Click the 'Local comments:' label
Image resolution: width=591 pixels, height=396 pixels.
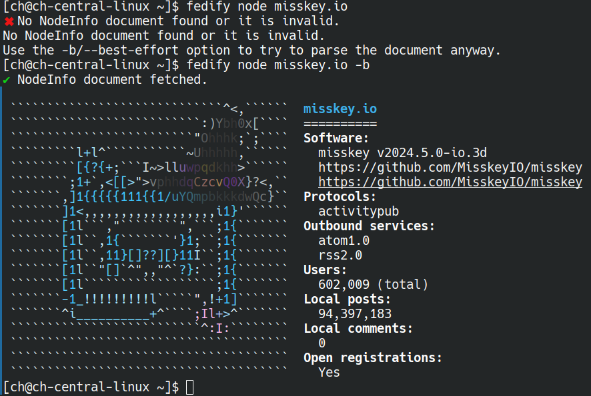(x=358, y=329)
